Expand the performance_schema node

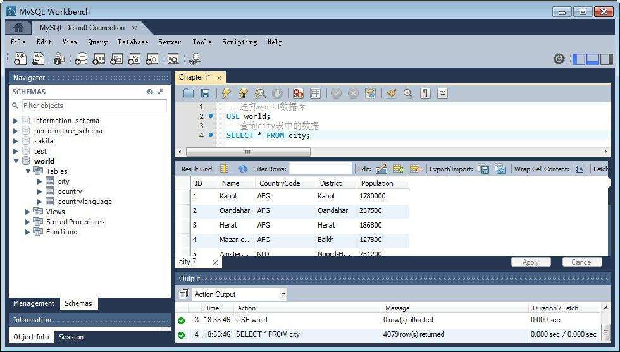[x=15, y=131]
